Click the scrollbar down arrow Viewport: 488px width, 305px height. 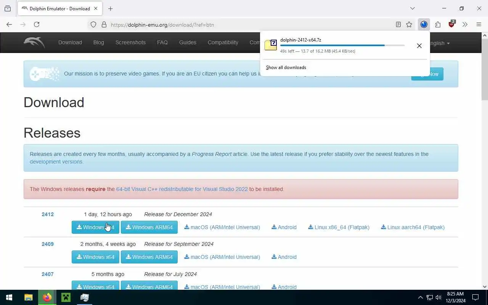click(x=485, y=287)
